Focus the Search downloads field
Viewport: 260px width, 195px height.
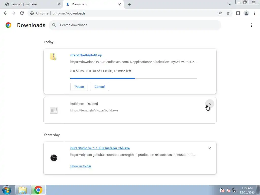click(x=135, y=25)
